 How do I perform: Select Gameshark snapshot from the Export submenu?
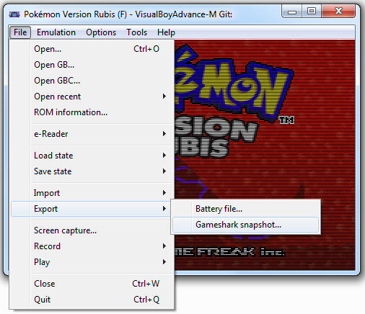coord(245,225)
